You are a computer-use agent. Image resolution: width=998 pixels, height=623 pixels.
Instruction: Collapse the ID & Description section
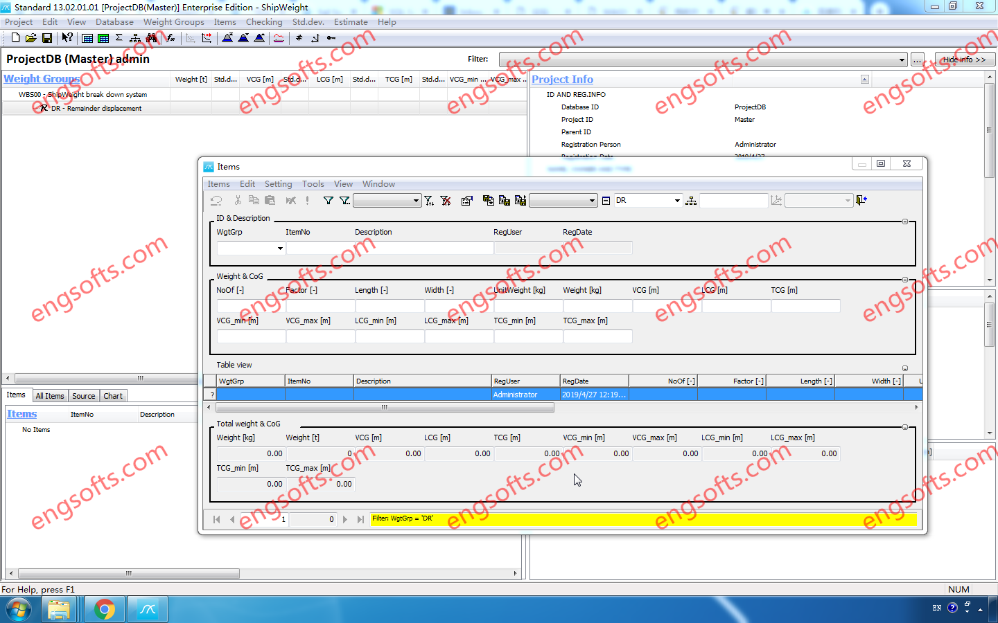(904, 222)
